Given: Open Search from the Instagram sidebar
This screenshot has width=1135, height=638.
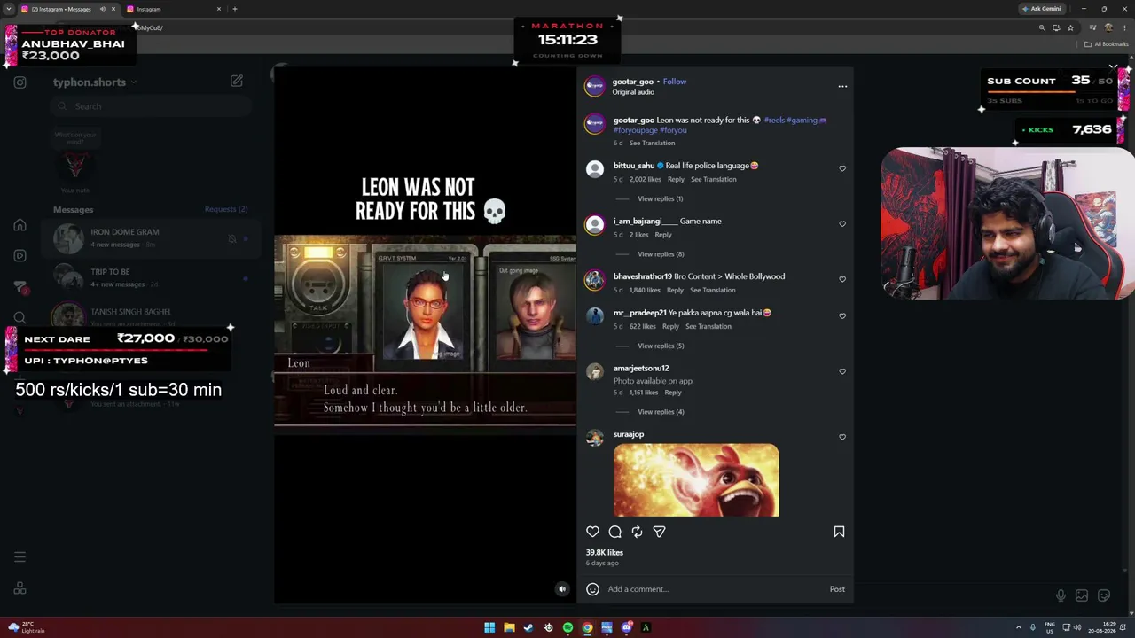Looking at the screenshot, I should pos(20,318).
